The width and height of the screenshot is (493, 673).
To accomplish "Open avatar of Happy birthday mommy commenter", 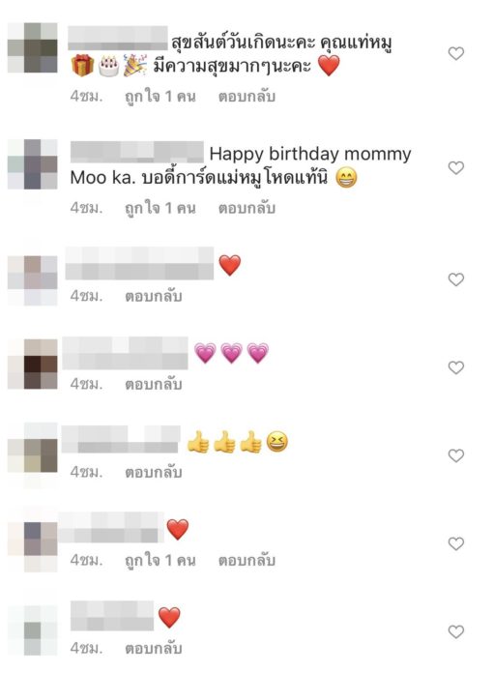I will tap(33, 164).
